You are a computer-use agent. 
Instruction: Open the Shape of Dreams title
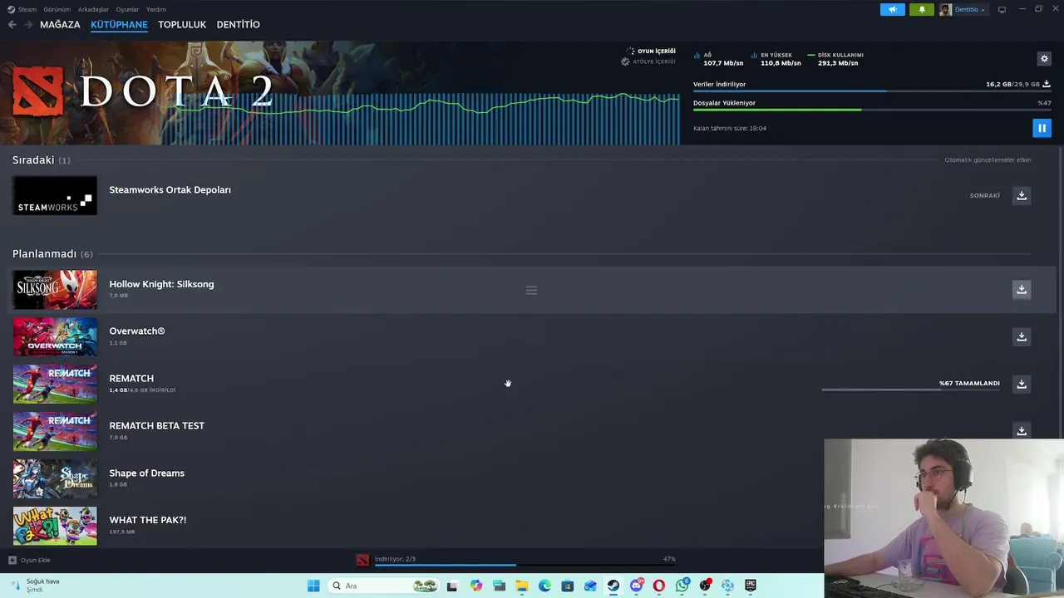tap(147, 473)
